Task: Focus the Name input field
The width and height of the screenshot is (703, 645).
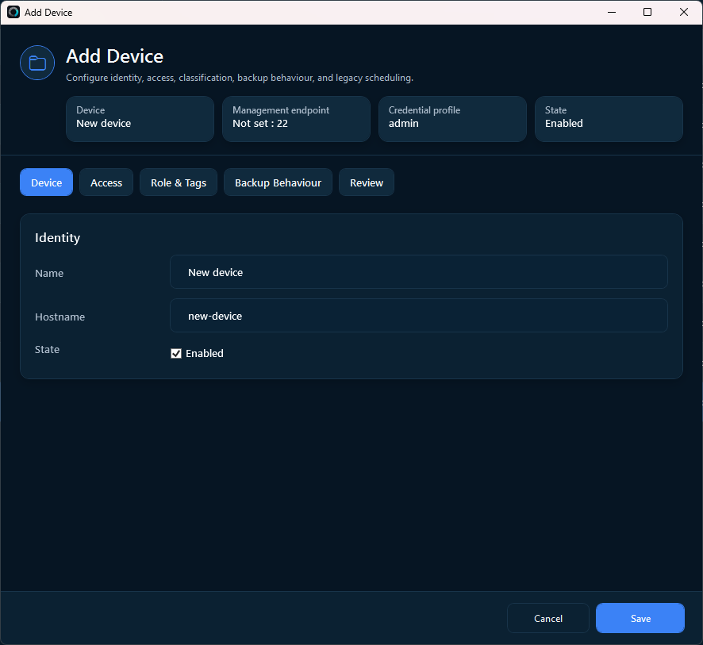Action: coord(418,272)
